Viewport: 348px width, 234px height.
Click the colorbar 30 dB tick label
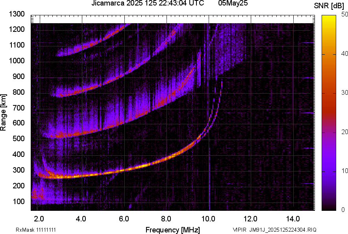click(x=344, y=92)
